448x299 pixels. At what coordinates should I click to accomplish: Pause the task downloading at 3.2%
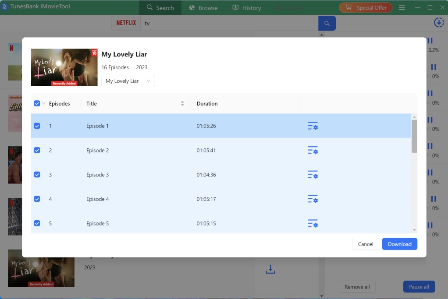429,41
